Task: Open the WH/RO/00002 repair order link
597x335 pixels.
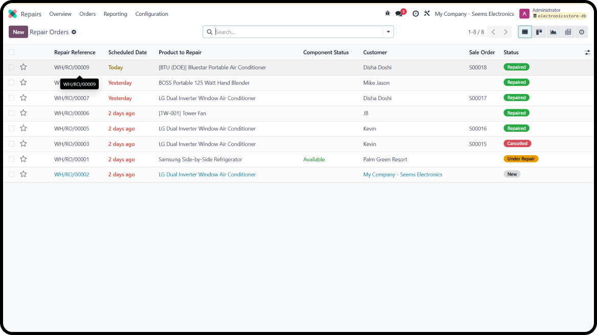Action: click(72, 175)
